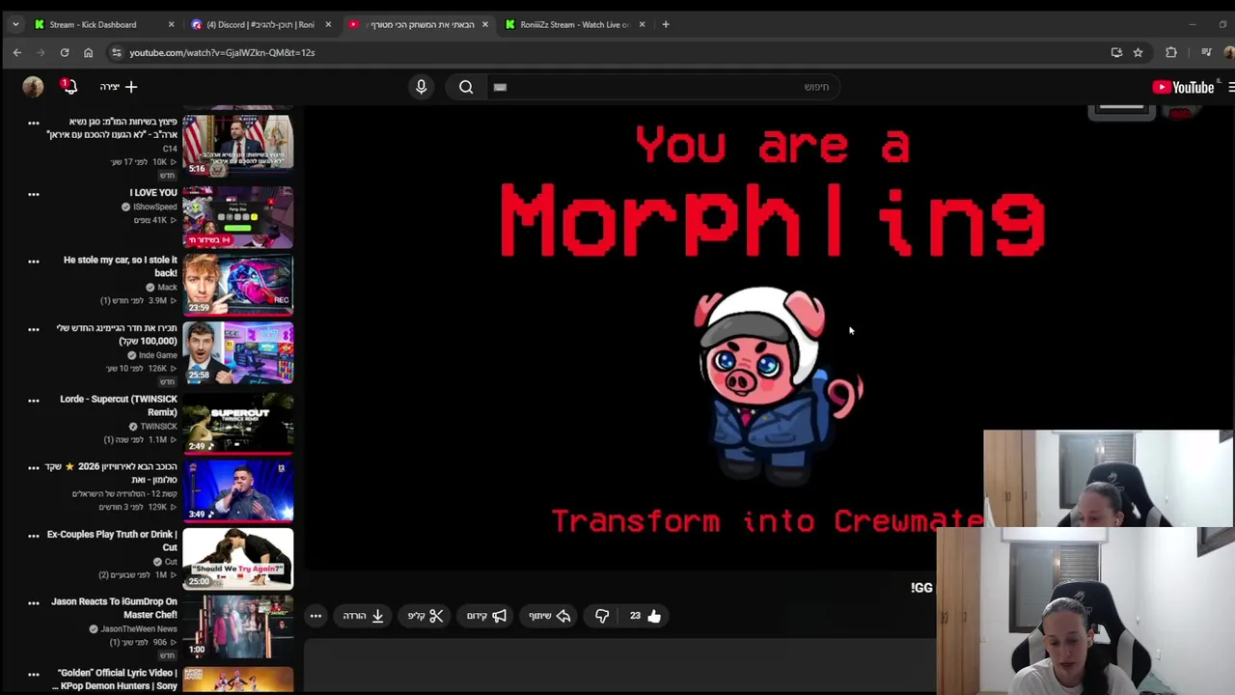The height and width of the screenshot is (695, 1235).
Task: Open Jason Reacts To iGumDrop title
Action: tap(115, 608)
